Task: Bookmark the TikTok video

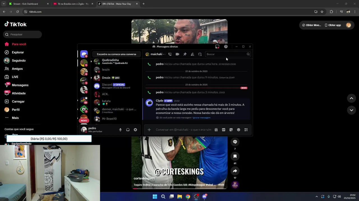Action: click(x=235, y=156)
